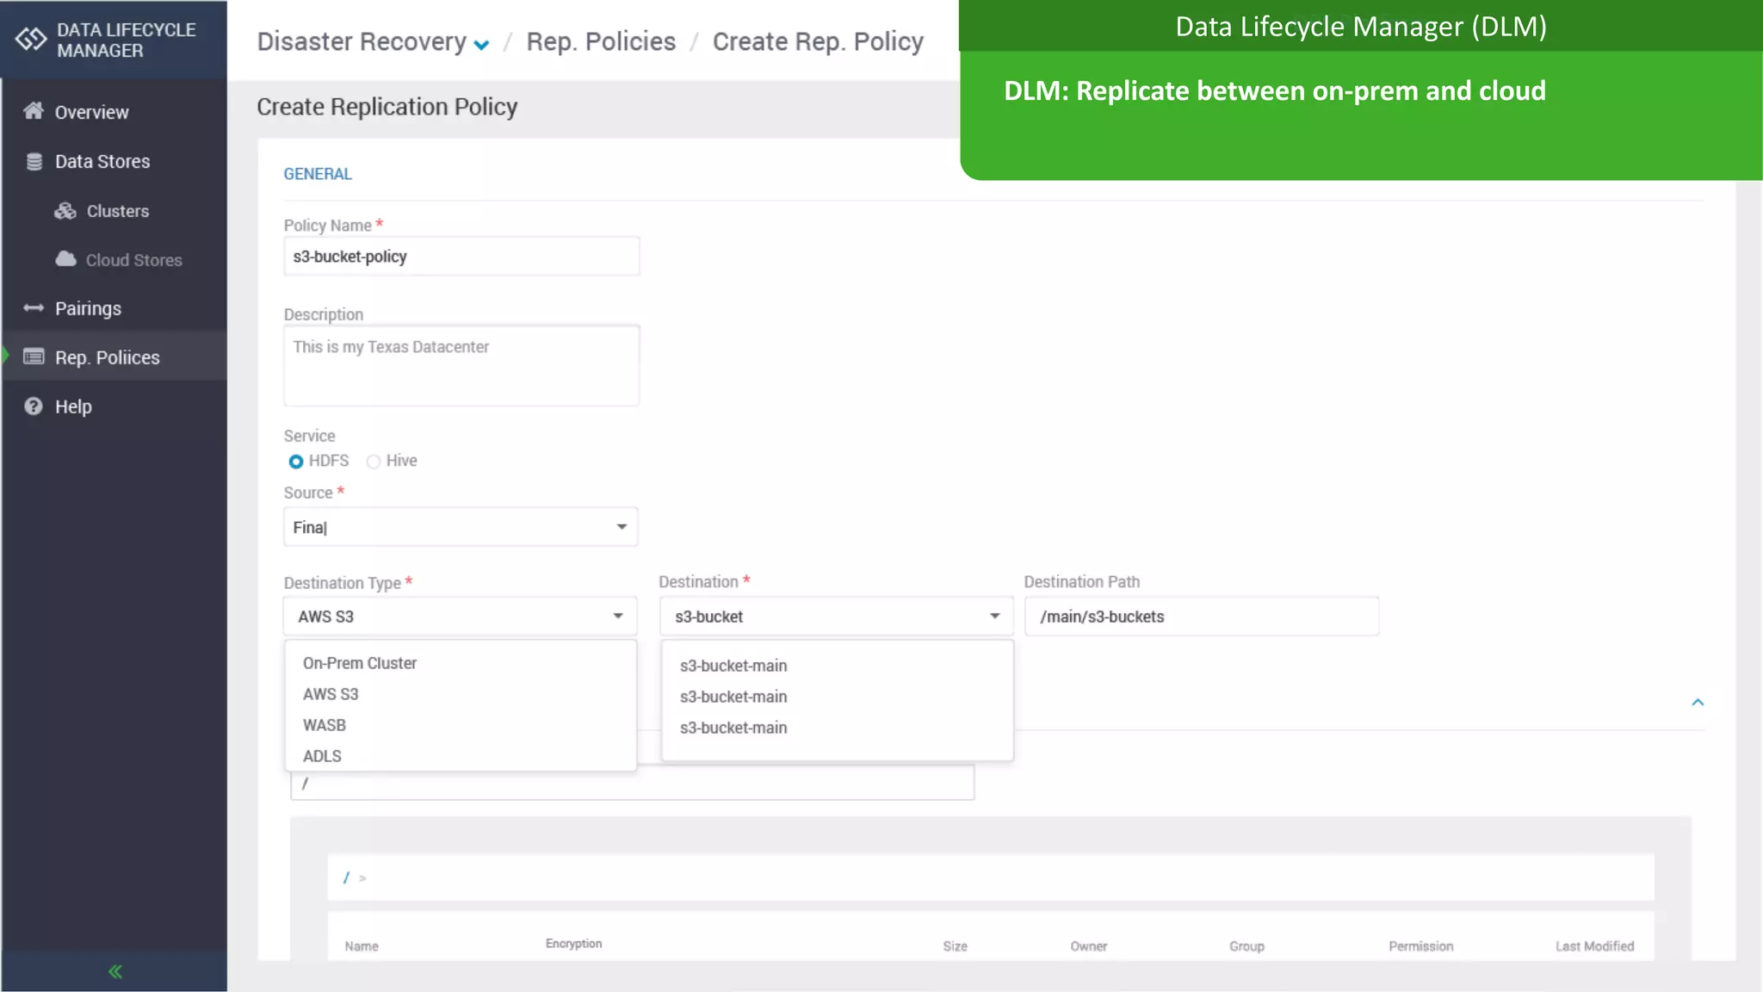Click the Data Lifecycle Manager logo icon
Image resolution: width=1763 pixels, height=992 pixels.
point(31,40)
